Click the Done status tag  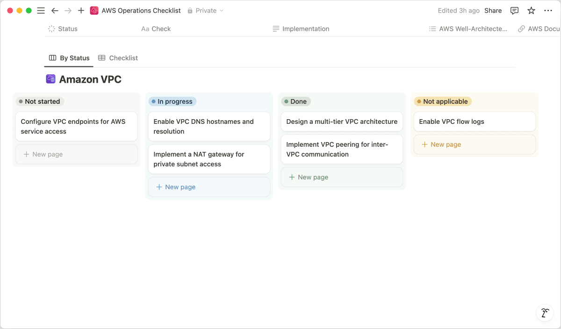pos(296,101)
